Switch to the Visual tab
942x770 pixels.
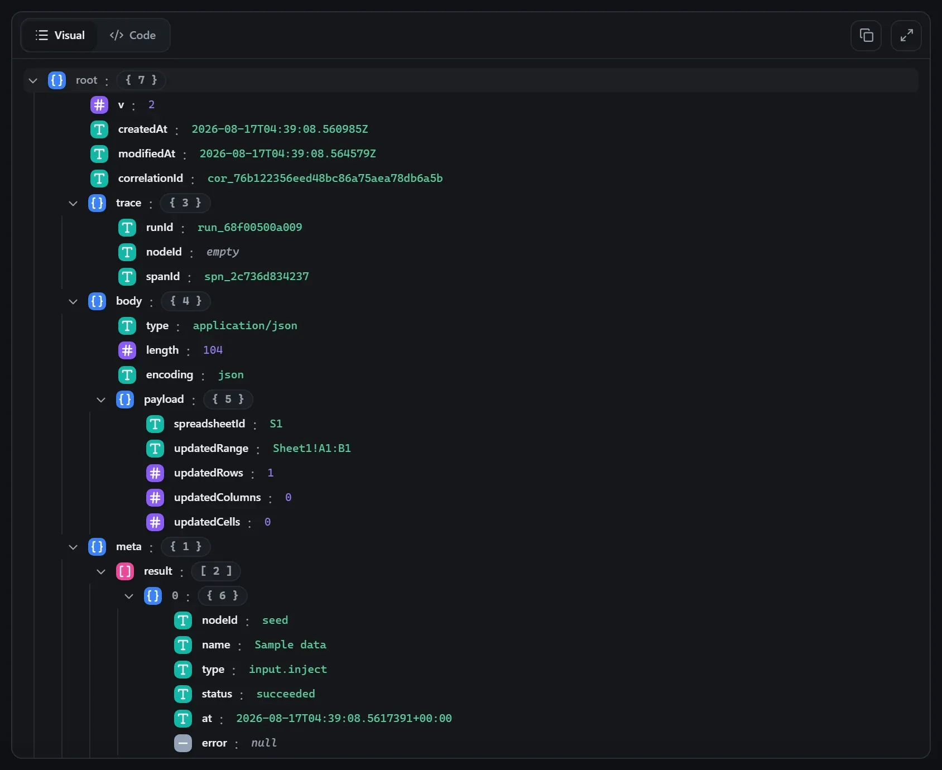pyautogui.click(x=60, y=35)
